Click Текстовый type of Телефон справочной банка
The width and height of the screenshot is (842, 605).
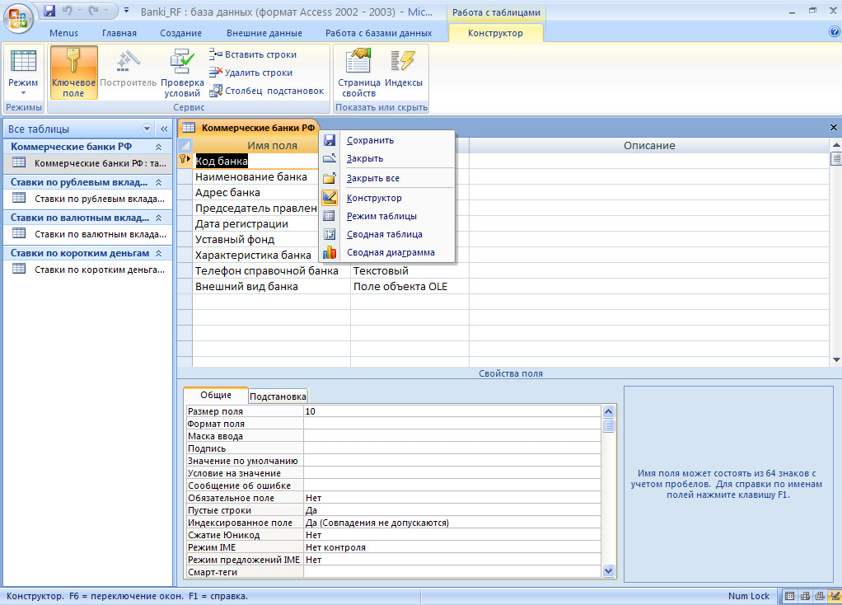(x=409, y=271)
